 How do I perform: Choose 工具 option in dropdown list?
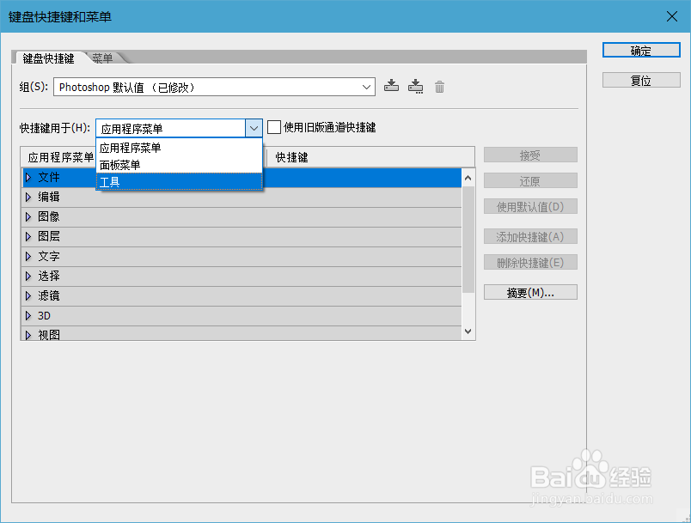point(179,182)
